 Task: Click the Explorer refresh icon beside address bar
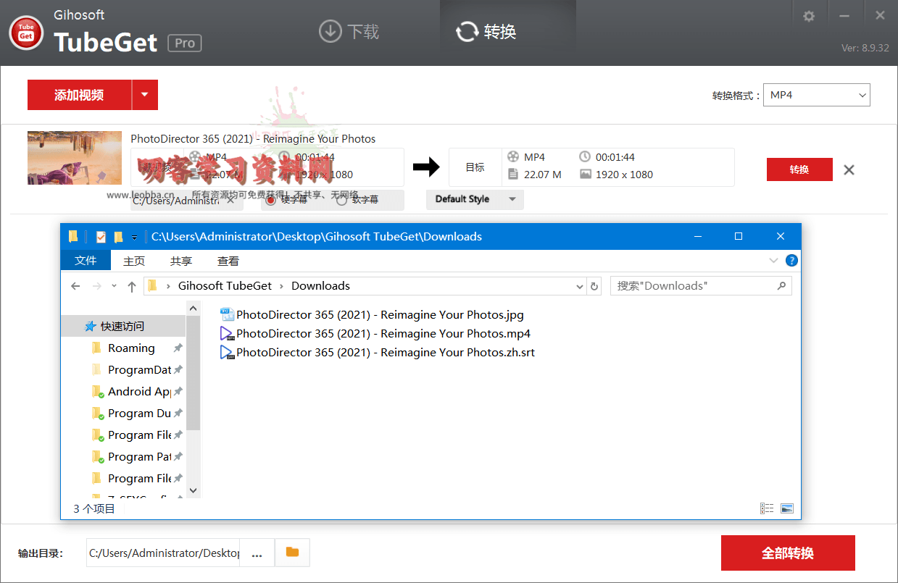(594, 286)
